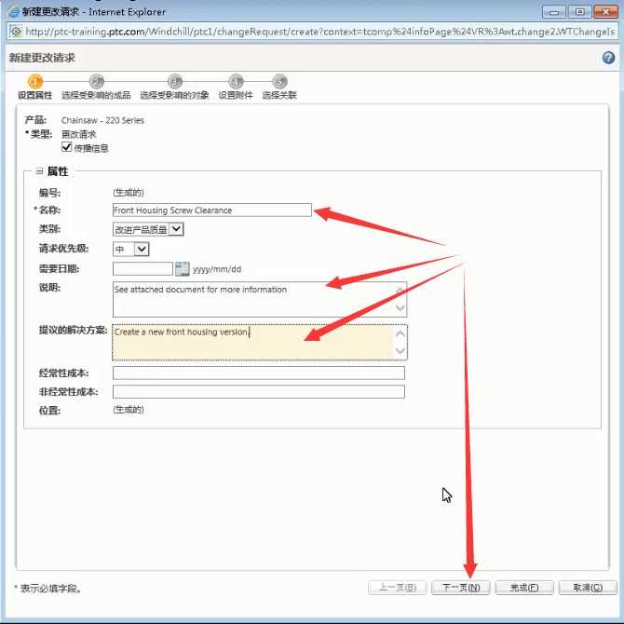This screenshot has height=624, width=624.
Task: Click the product name Chainsaw - 220 Series
Action: point(102,120)
